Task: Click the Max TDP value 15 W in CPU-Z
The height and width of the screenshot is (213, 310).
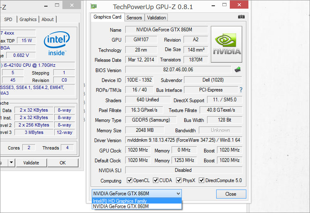Action: tap(26, 40)
